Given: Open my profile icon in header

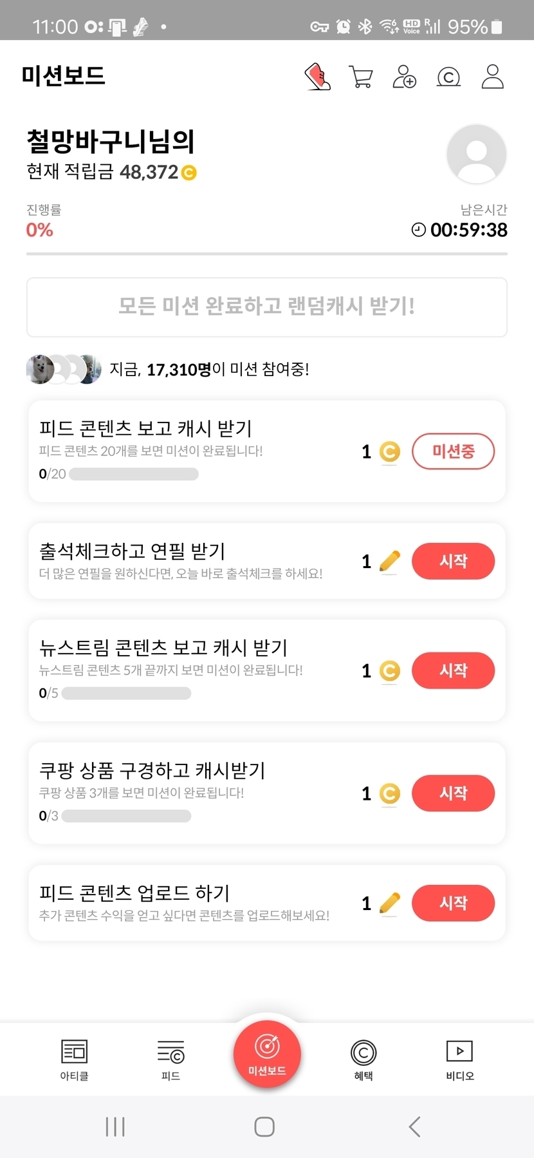Looking at the screenshot, I should tap(492, 77).
